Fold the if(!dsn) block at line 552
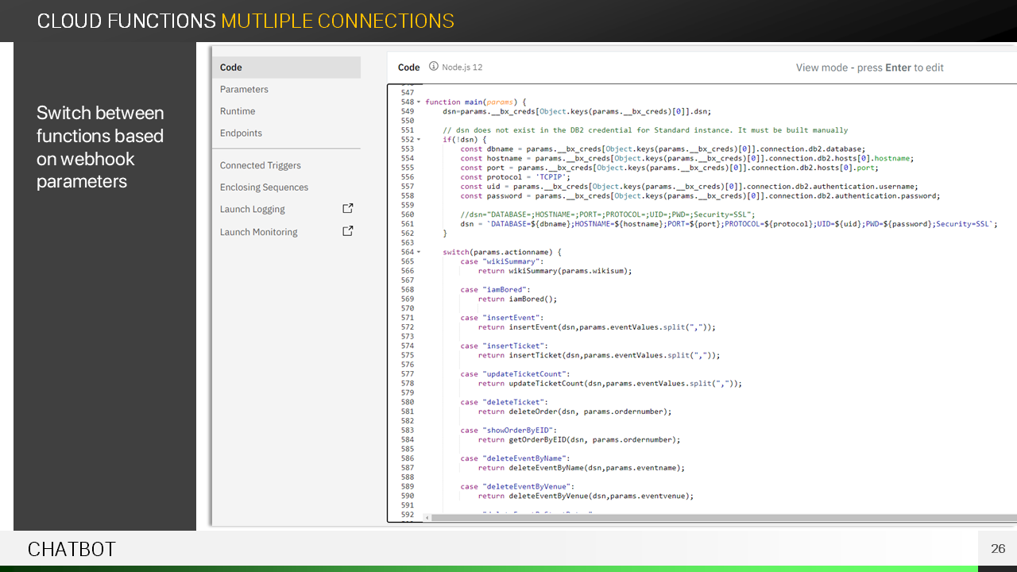This screenshot has height=572, width=1017. (419, 140)
